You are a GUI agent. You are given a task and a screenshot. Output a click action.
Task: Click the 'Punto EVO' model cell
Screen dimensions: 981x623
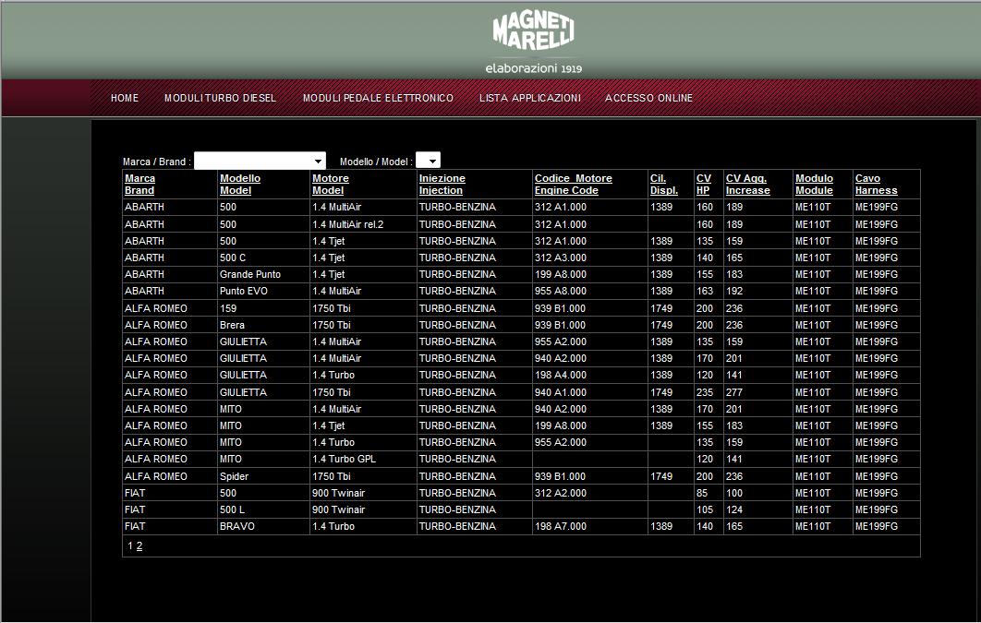pyautogui.click(x=243, y=291)
